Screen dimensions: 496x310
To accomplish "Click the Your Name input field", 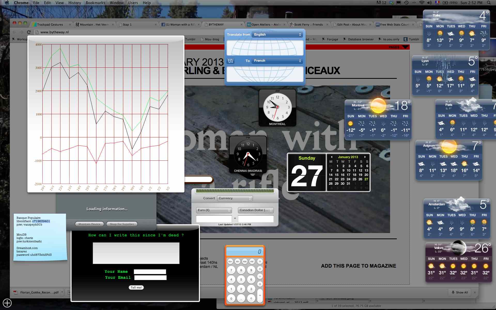I will pos(150,272).
